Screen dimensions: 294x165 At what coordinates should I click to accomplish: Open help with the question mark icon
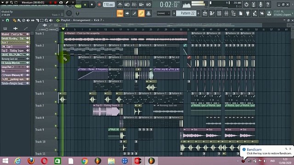[x=268, y=5]
